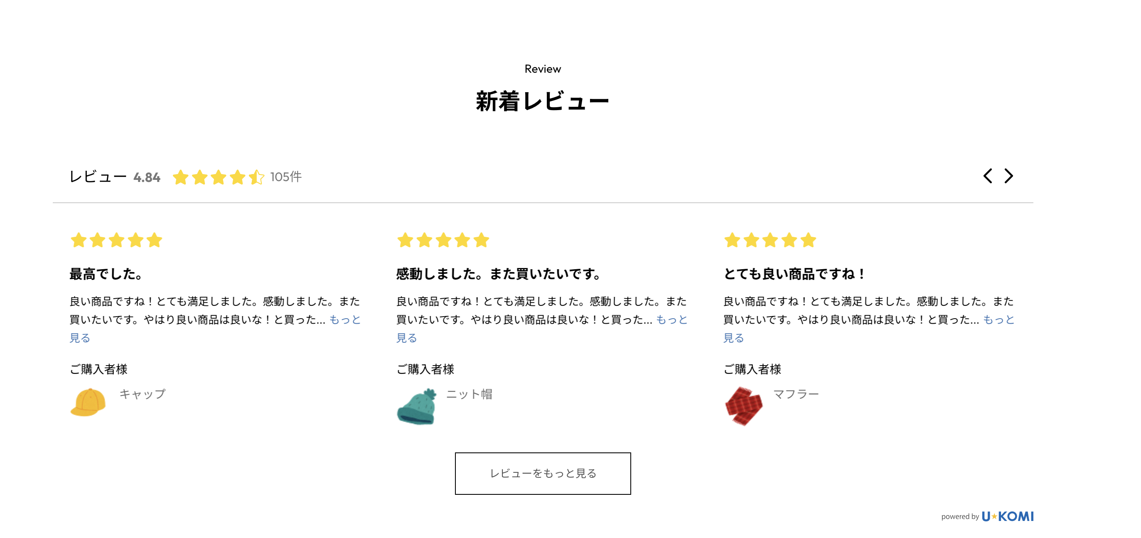Open the マフラー product link
The height and width of the screenshot is (538, 1141).
[796, 394]
